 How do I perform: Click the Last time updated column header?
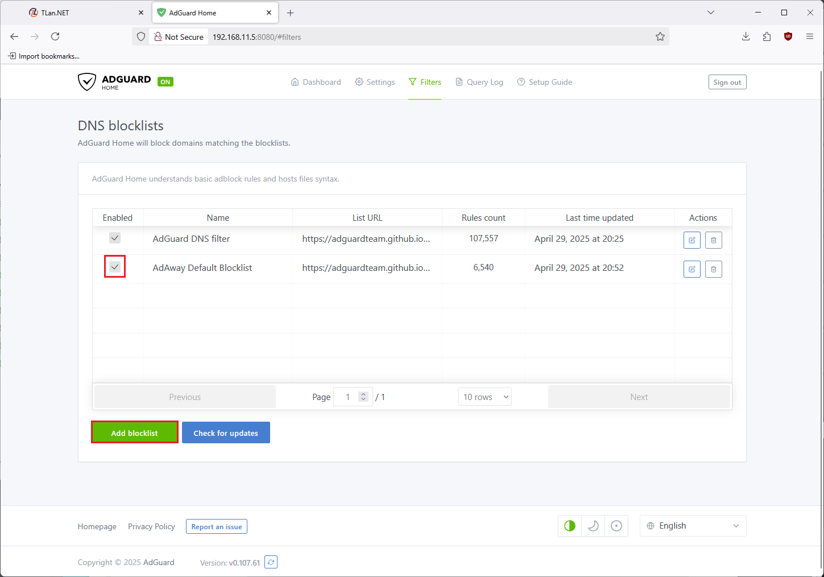coord(599,217)
